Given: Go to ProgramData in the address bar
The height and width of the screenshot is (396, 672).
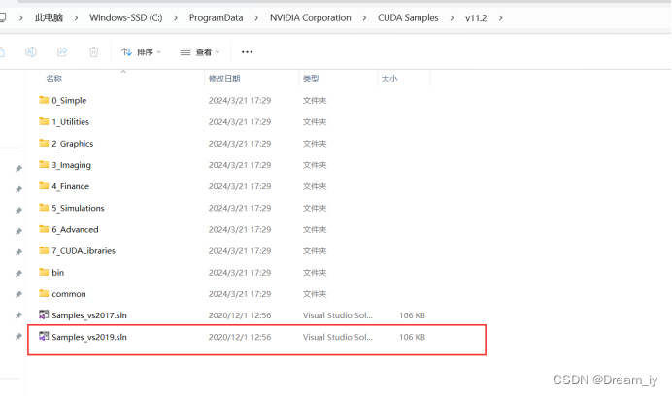Looking at the screenshot, I should click(x=220, y=17).
